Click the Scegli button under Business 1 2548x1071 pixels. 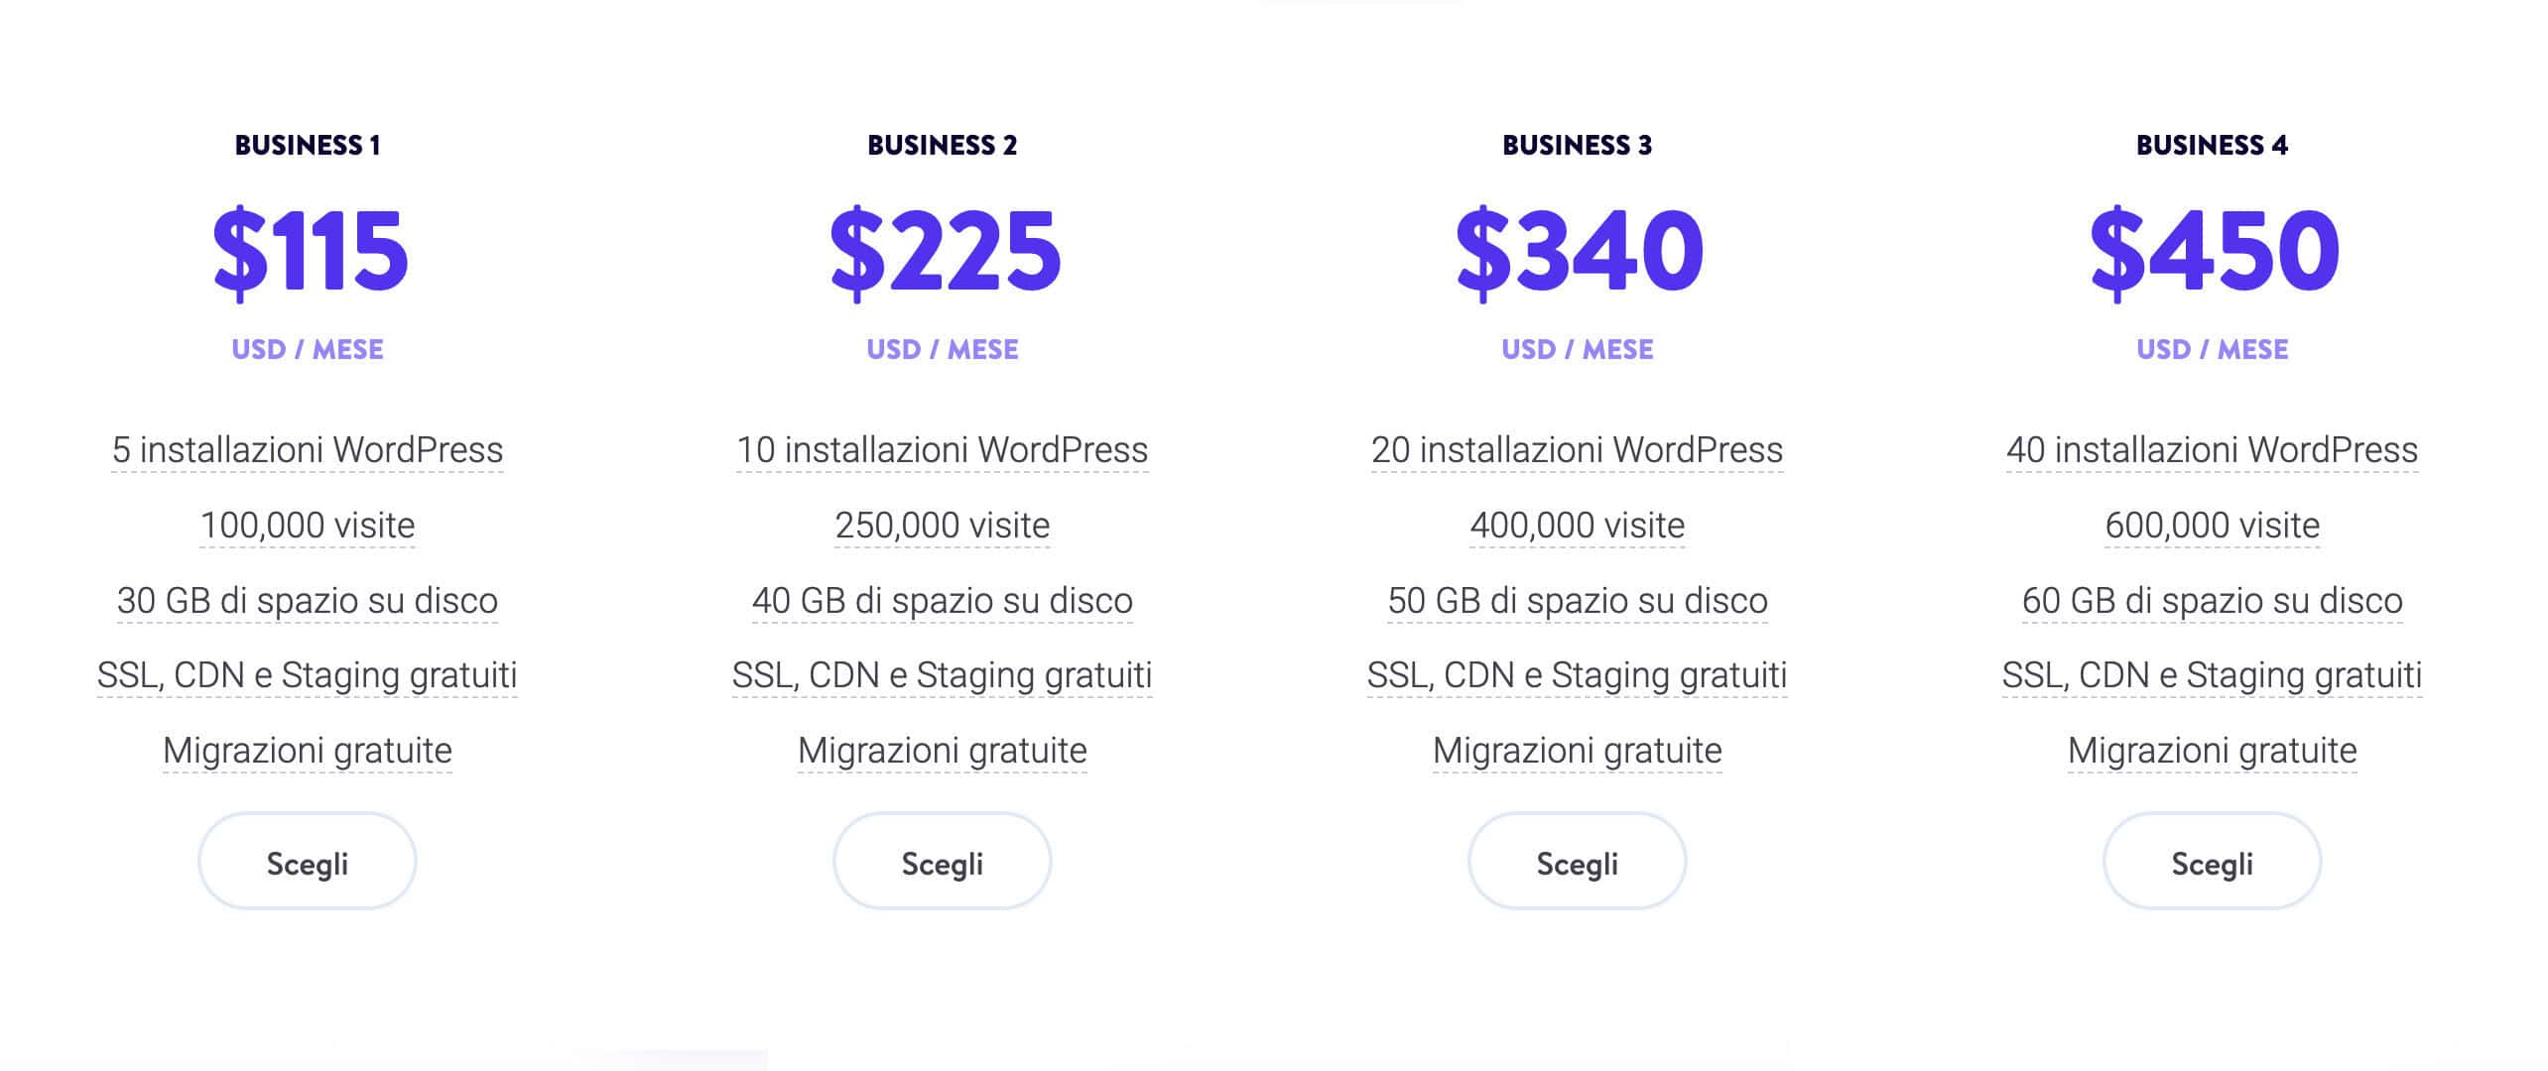307,862
